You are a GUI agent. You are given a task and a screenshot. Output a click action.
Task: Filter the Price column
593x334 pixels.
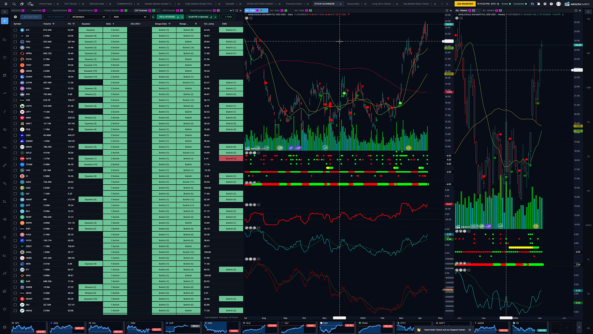(74, 24)
